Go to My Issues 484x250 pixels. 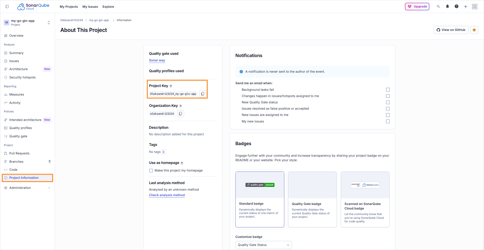coord(90,7)
